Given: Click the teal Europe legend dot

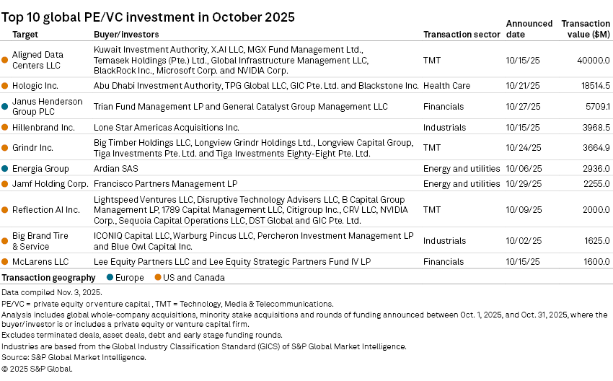Looking at the screenshot, I should click(109, 278).
